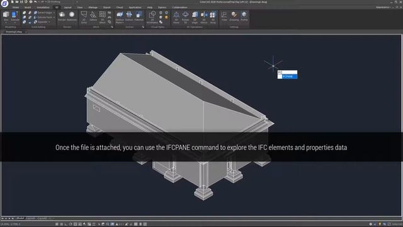
Task: Switch to the Layout1 tab
Action: [x=31, y=218]
